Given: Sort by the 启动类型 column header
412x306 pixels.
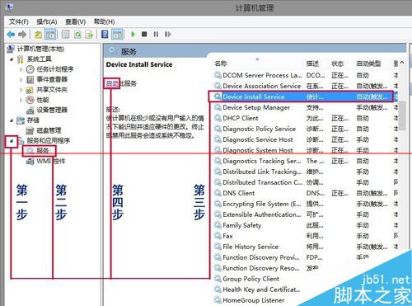Looking at the screenshot, I should [368, 64].
